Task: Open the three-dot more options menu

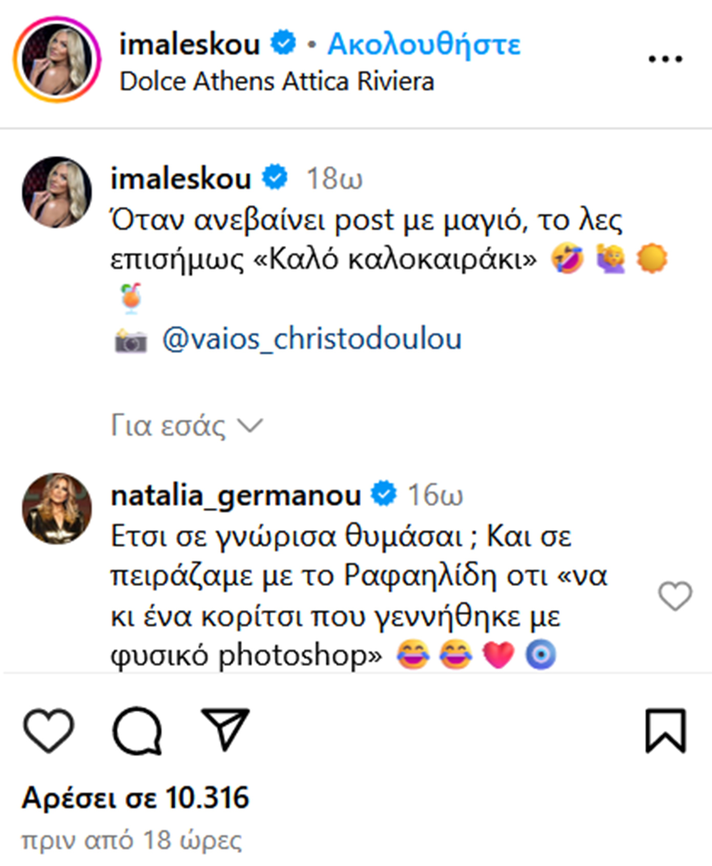Action: [x=665, y=59]
